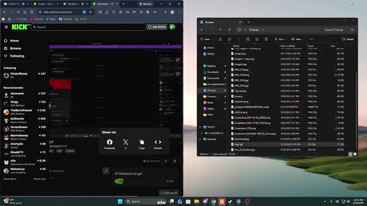Click Show Less in recommended list
367x206 pixels.
point(40,179)
